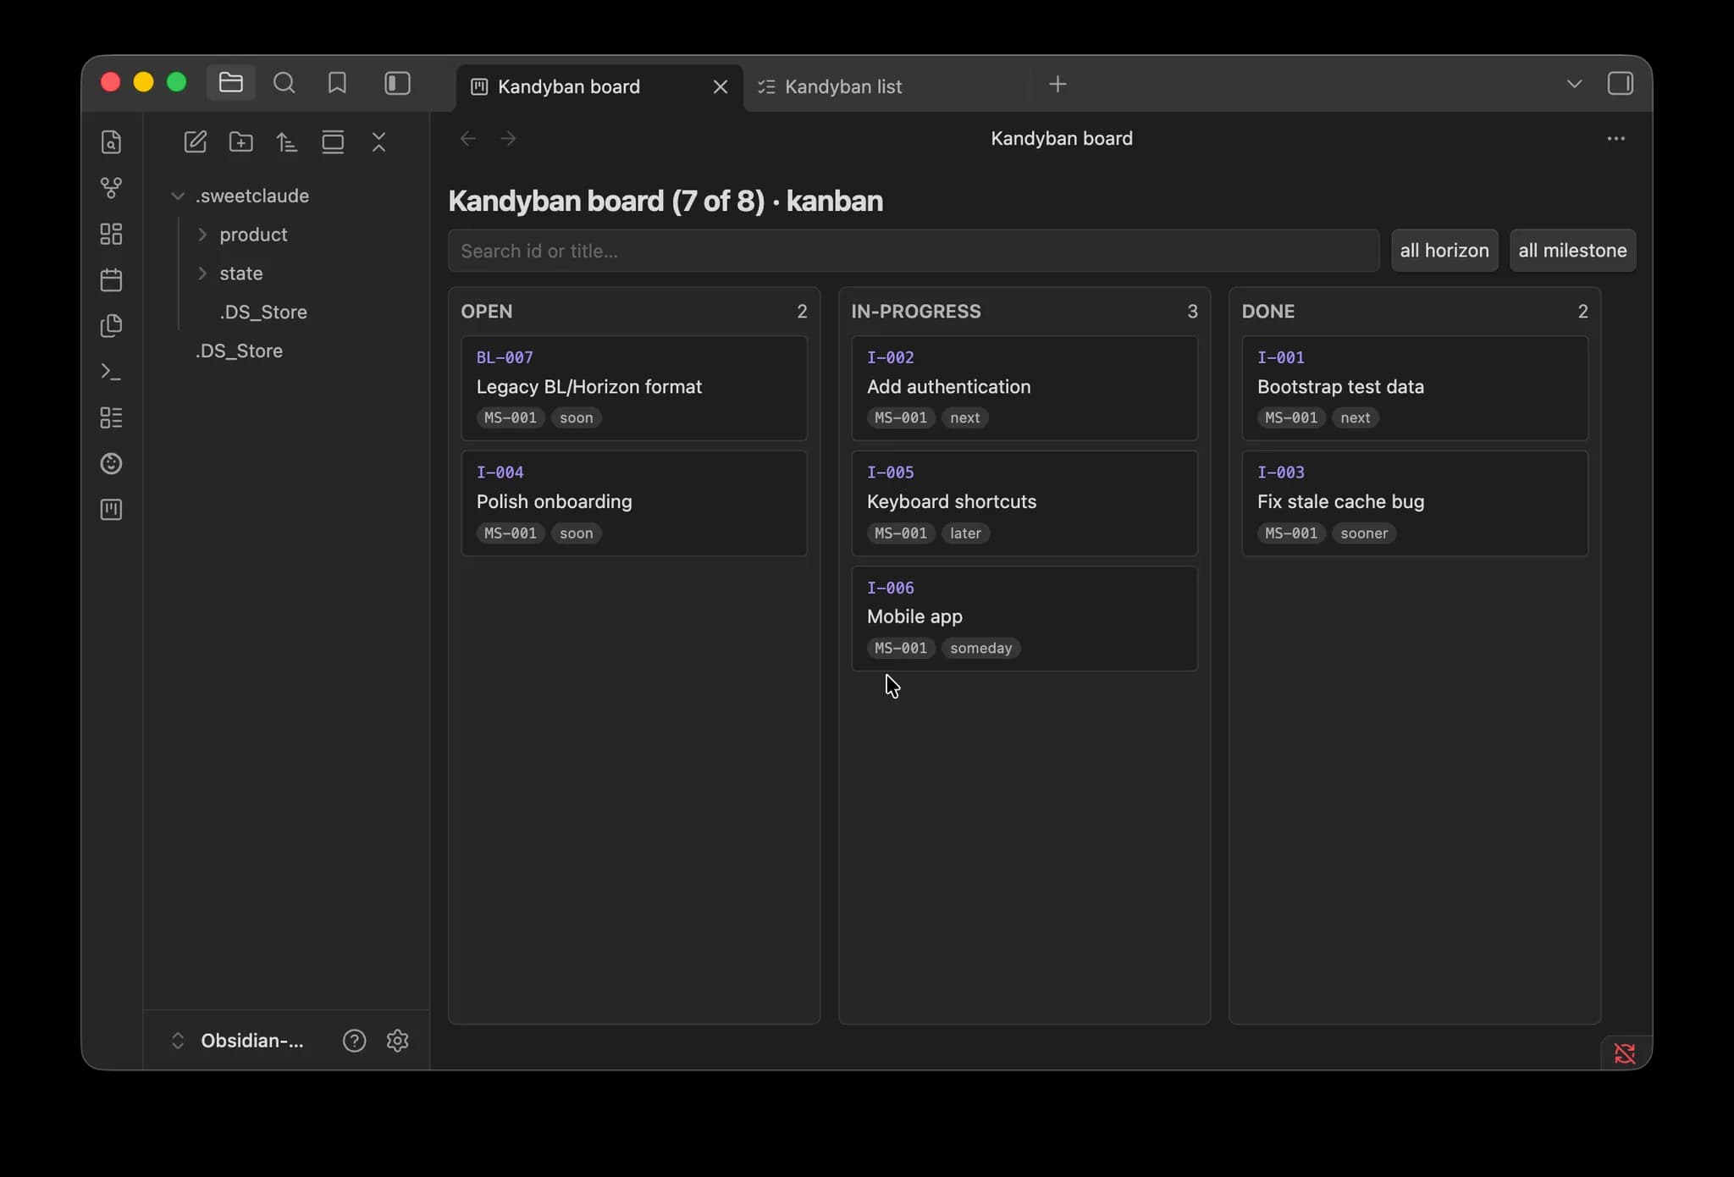Open the Polish onboarding card

pyautogui.click(x=634, y=503)
